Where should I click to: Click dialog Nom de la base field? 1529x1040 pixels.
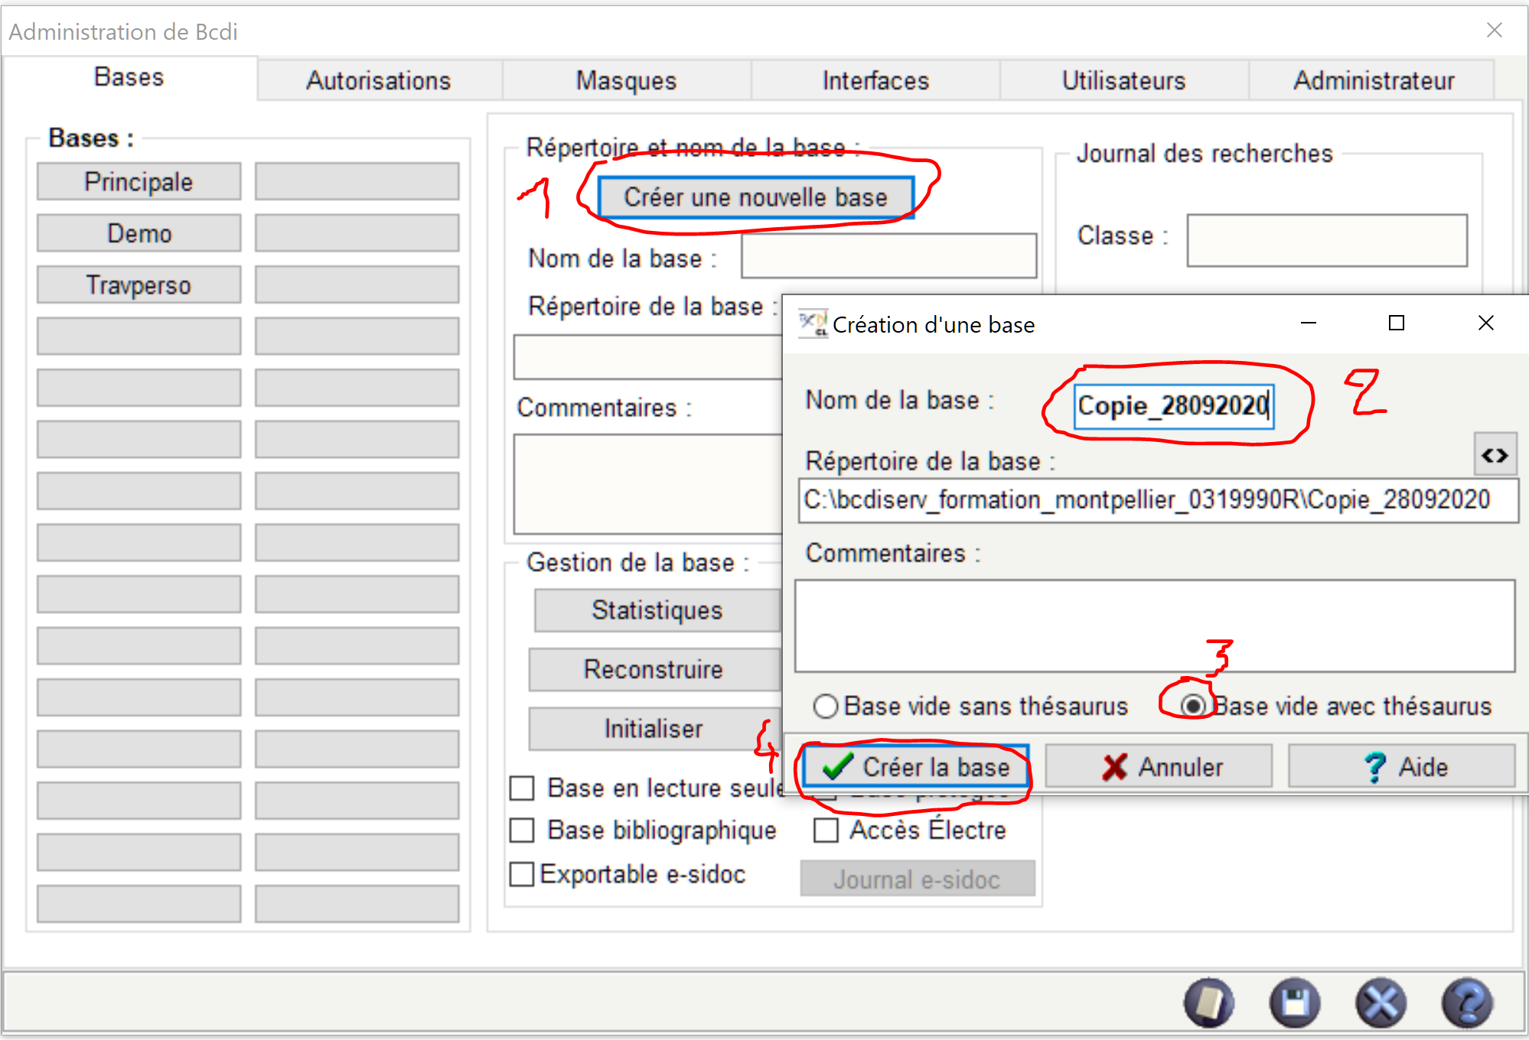coord(1173,405)
